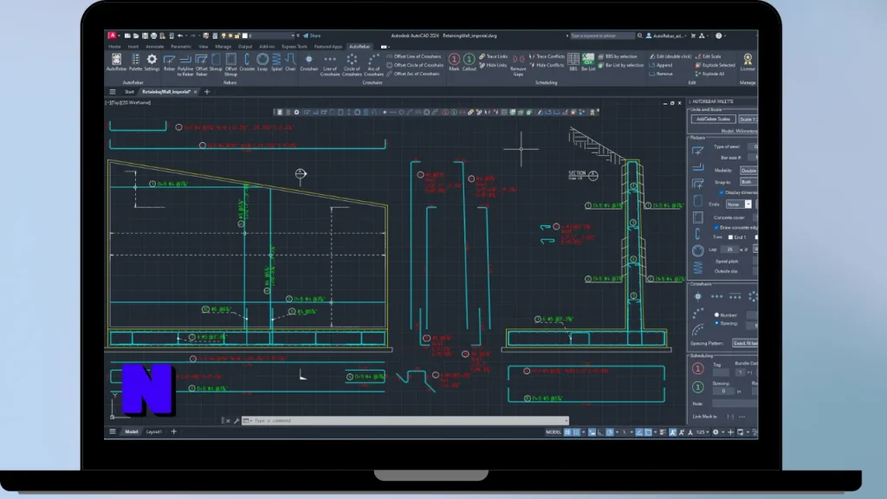Image resolution: width=887 pixels, height=499 pixels.
Task: Select the Offset Rebar tool
Action: (x=201, y=64)
